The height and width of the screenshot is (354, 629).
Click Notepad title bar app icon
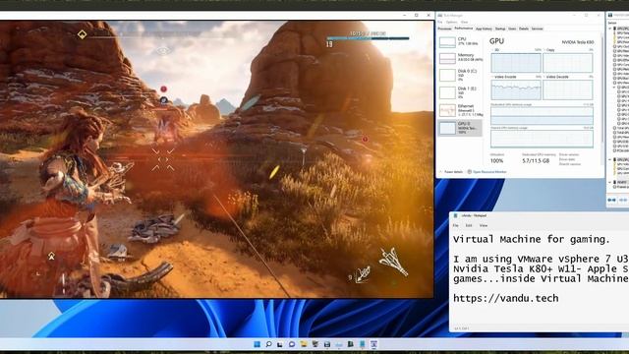pyautogui.click(x=455, y=215)
